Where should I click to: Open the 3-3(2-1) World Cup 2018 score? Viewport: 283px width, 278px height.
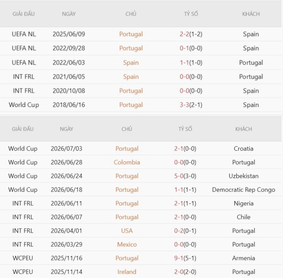click(x=191, y=105)
